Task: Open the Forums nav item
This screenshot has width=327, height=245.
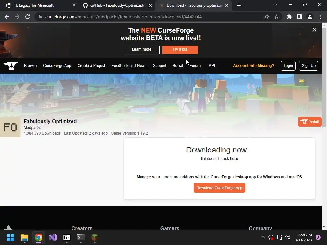Action: 196,66
